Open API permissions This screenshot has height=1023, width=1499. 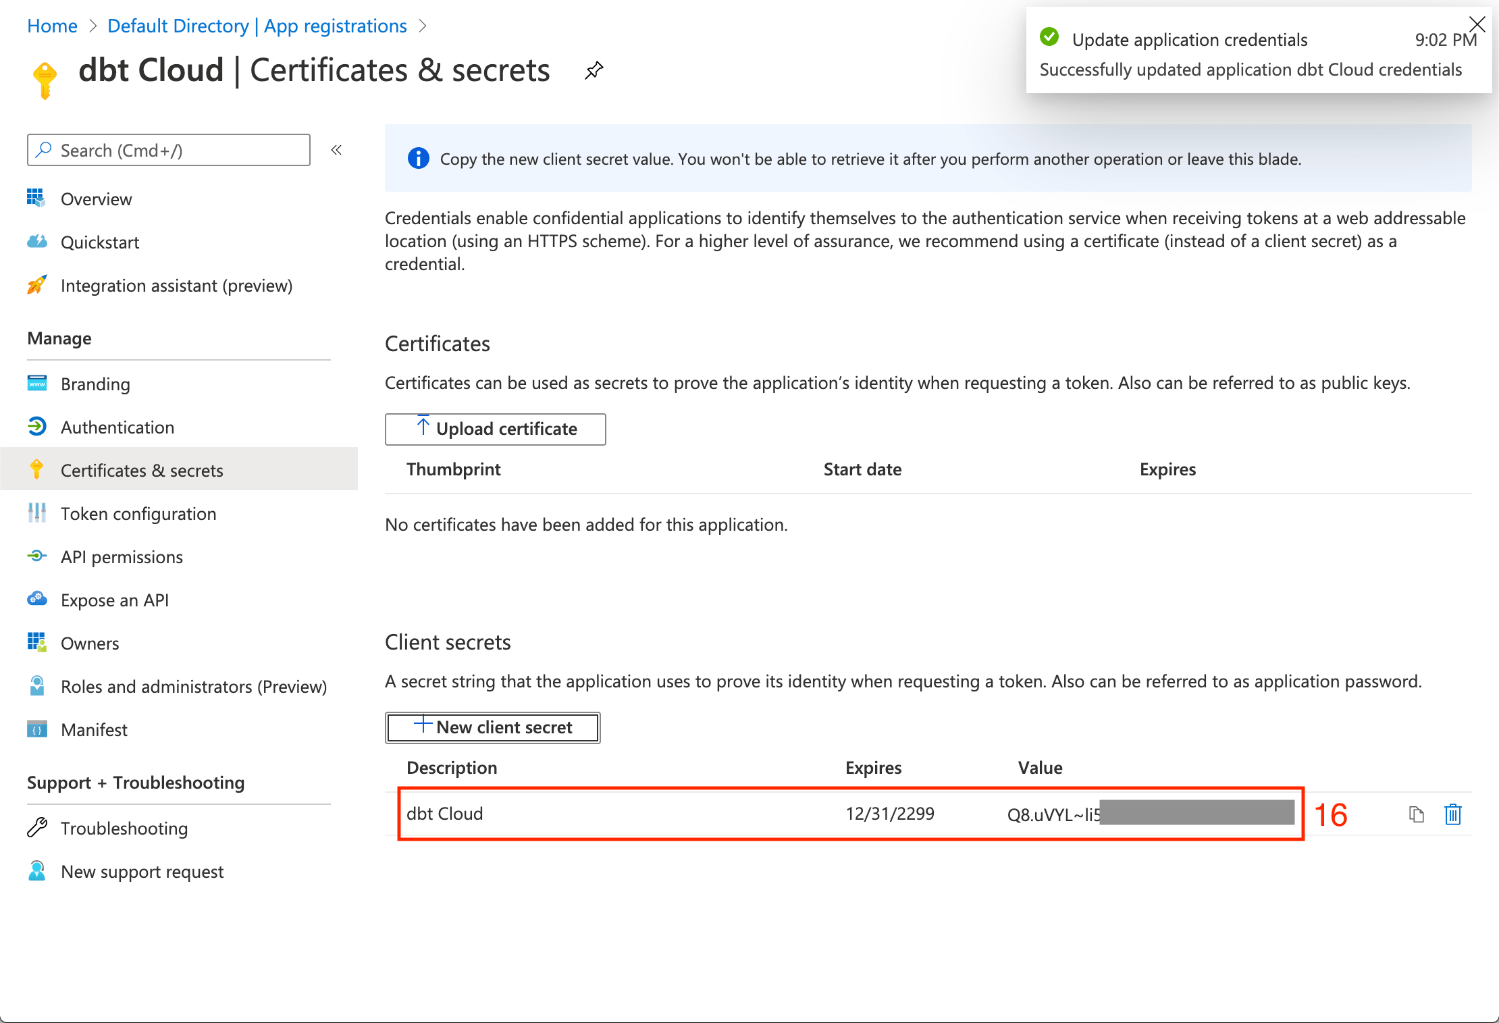pyautogui.click(x=122, y=557)
